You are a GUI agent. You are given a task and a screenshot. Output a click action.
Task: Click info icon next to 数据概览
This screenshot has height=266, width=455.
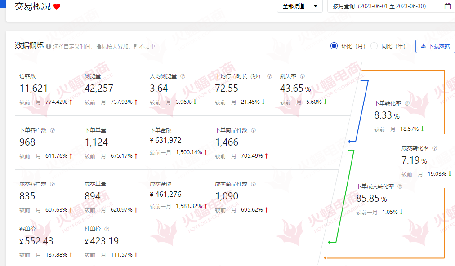click(x=48, y=46)
